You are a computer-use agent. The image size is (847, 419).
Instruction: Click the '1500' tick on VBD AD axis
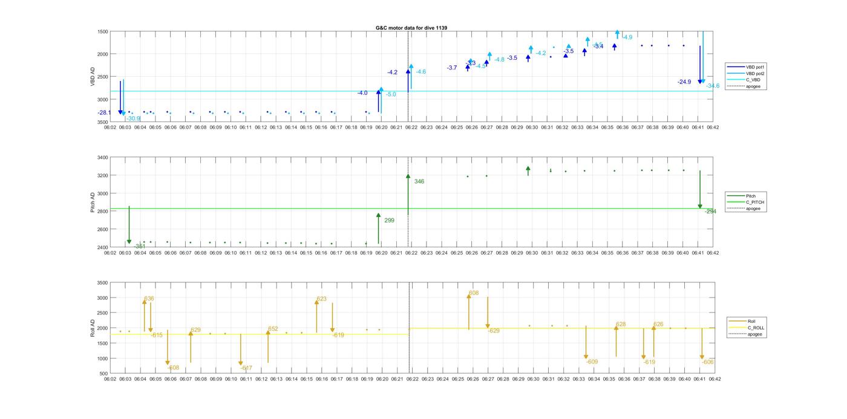[103, 31]
